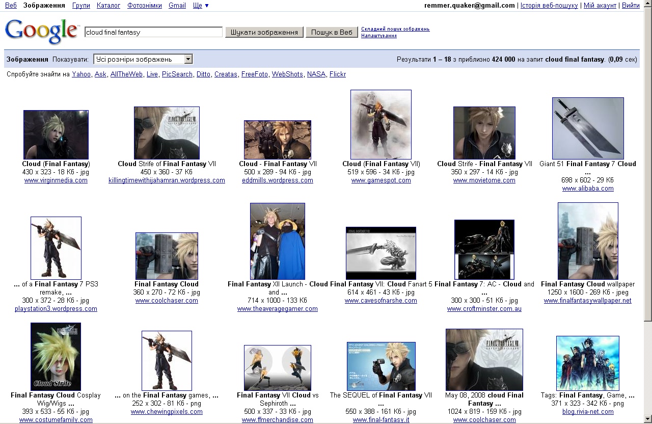
Task: Try the search on NASA
Action: coord(316,74)
